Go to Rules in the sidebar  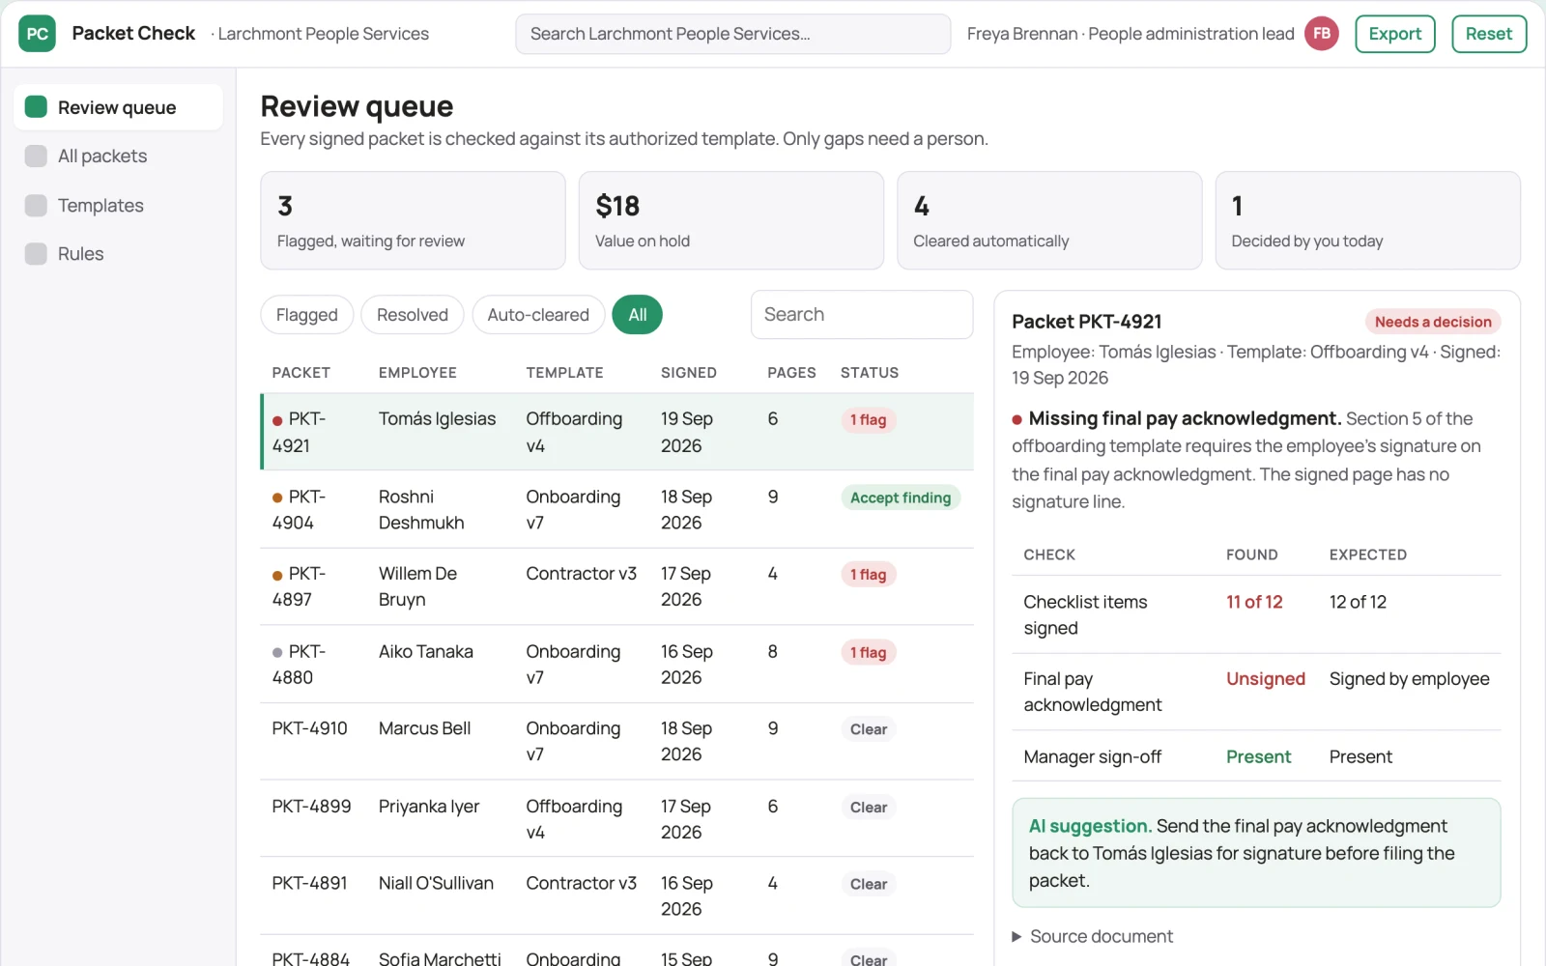[x=118, y=253]
